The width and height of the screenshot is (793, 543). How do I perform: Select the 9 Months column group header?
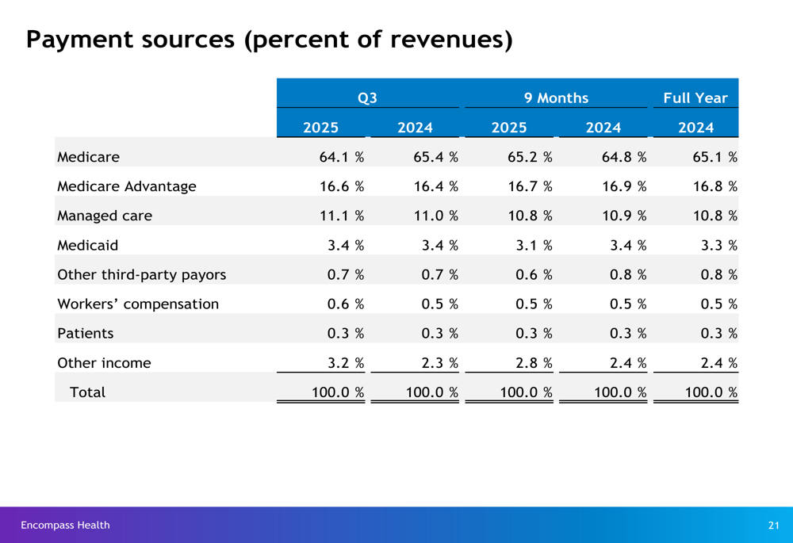click(x=556, y=98)
